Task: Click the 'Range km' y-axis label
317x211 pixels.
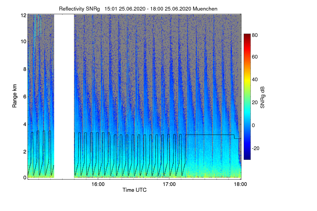Action: [15, 96]
